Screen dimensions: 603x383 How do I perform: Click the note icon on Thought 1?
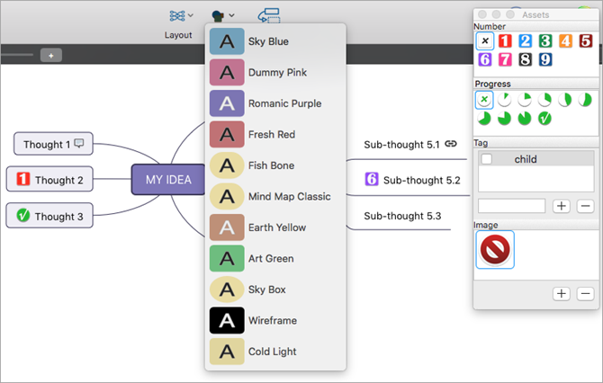click(79, 143)
